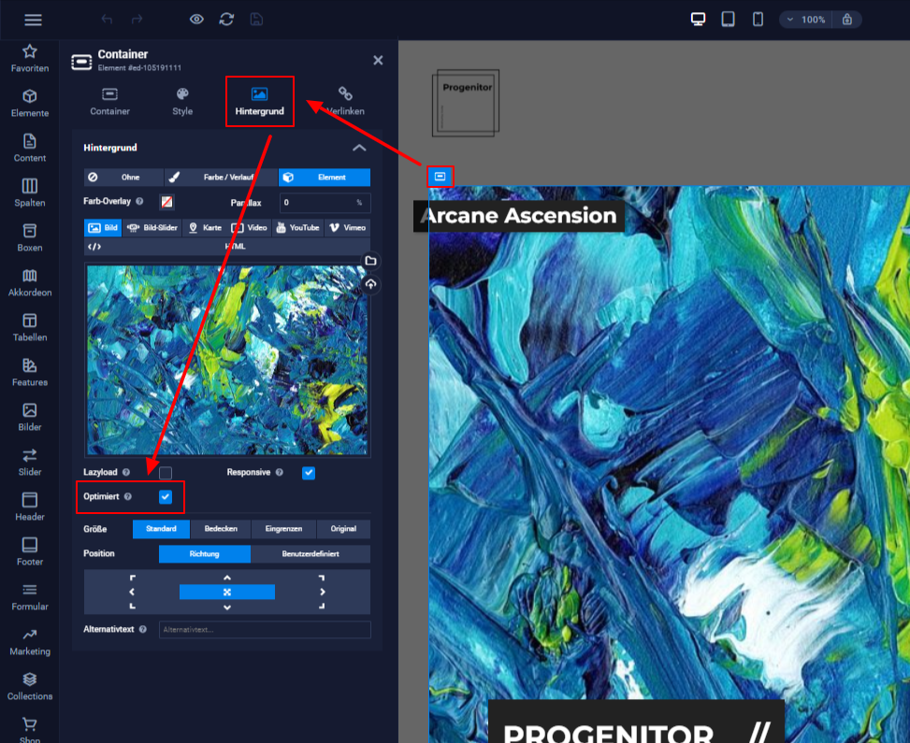This screenshot has width=910, height=743.
Task: Toggle the Responsive checkbox
Action: [x=309, y=473]
